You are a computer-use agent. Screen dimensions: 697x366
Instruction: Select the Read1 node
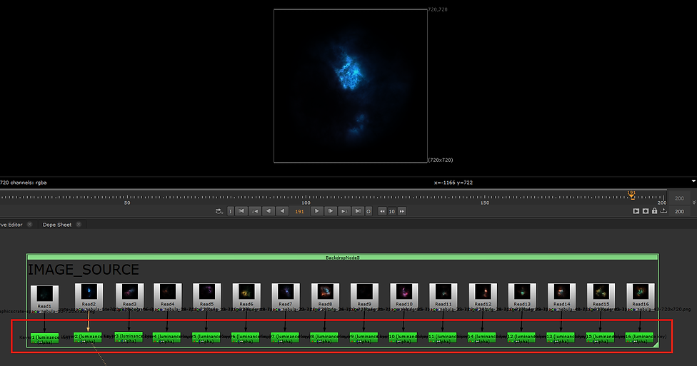click(44, 298)
